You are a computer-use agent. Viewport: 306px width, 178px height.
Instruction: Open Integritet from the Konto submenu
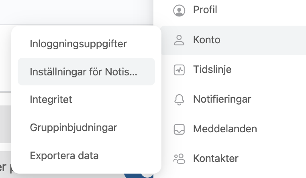tap(51, 99)
